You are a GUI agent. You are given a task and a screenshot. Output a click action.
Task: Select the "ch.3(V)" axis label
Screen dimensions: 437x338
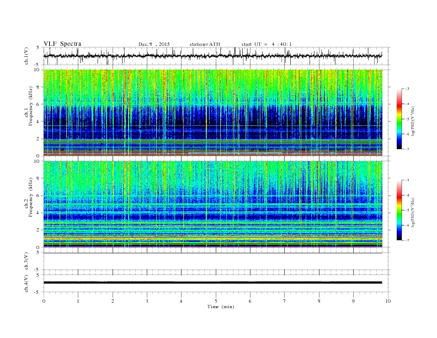26,261
